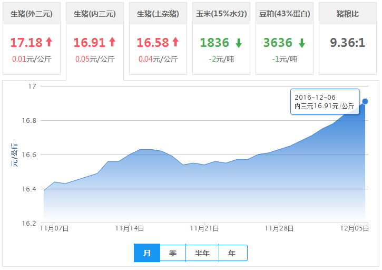This screenshot has width=382, height=270.
Task: Click the 16.91 price value
Action: tap(90, 43)
